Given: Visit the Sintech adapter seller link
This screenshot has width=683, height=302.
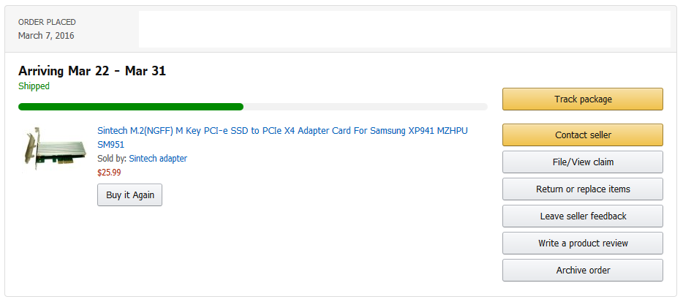Looking at the screenshot, I should tap(158, 159).
